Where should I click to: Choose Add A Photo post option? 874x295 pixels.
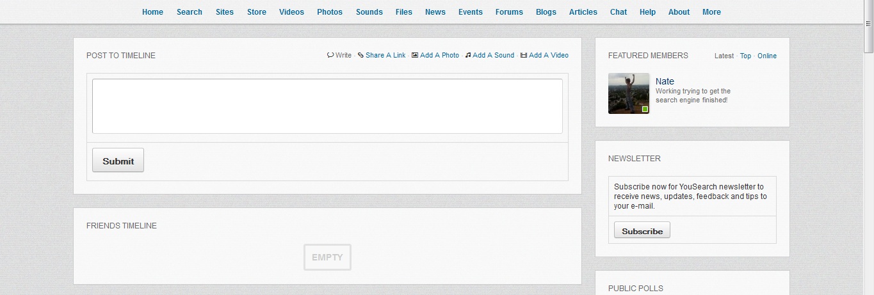pyautogui.click(x=439, y=56)
